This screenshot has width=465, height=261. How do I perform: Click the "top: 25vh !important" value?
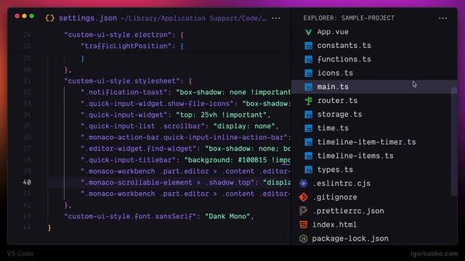pos(222,115)
